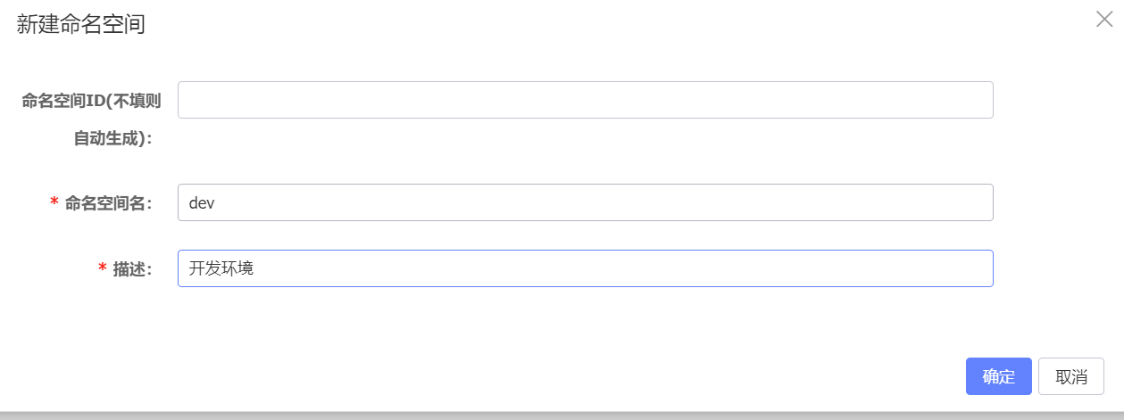
Task: Click the gray bar under the dialog
Action: (562, 416)
